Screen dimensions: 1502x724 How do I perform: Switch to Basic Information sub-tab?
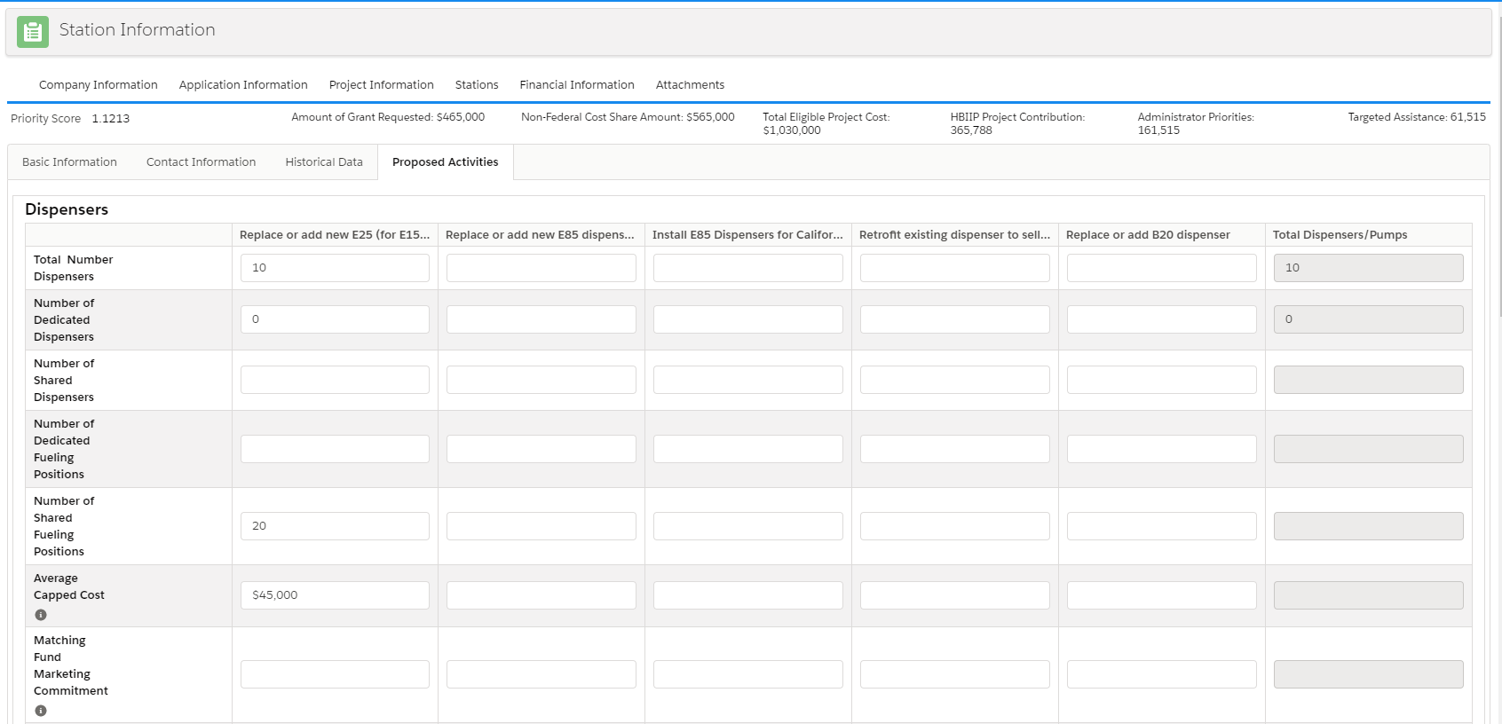(x=69, y=162)
